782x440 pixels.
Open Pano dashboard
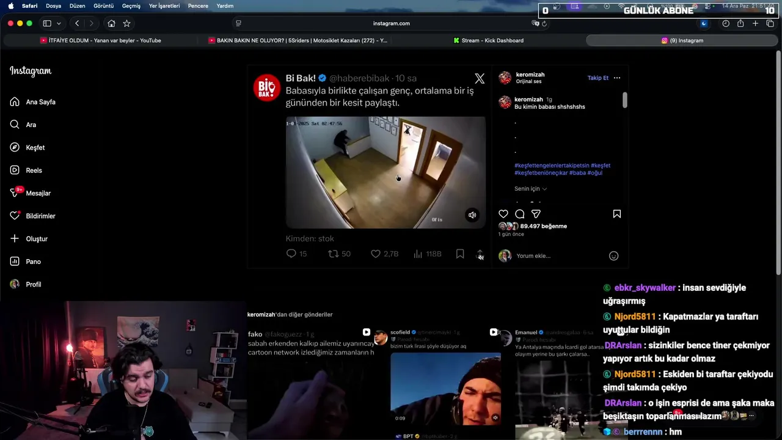[25, 262]
